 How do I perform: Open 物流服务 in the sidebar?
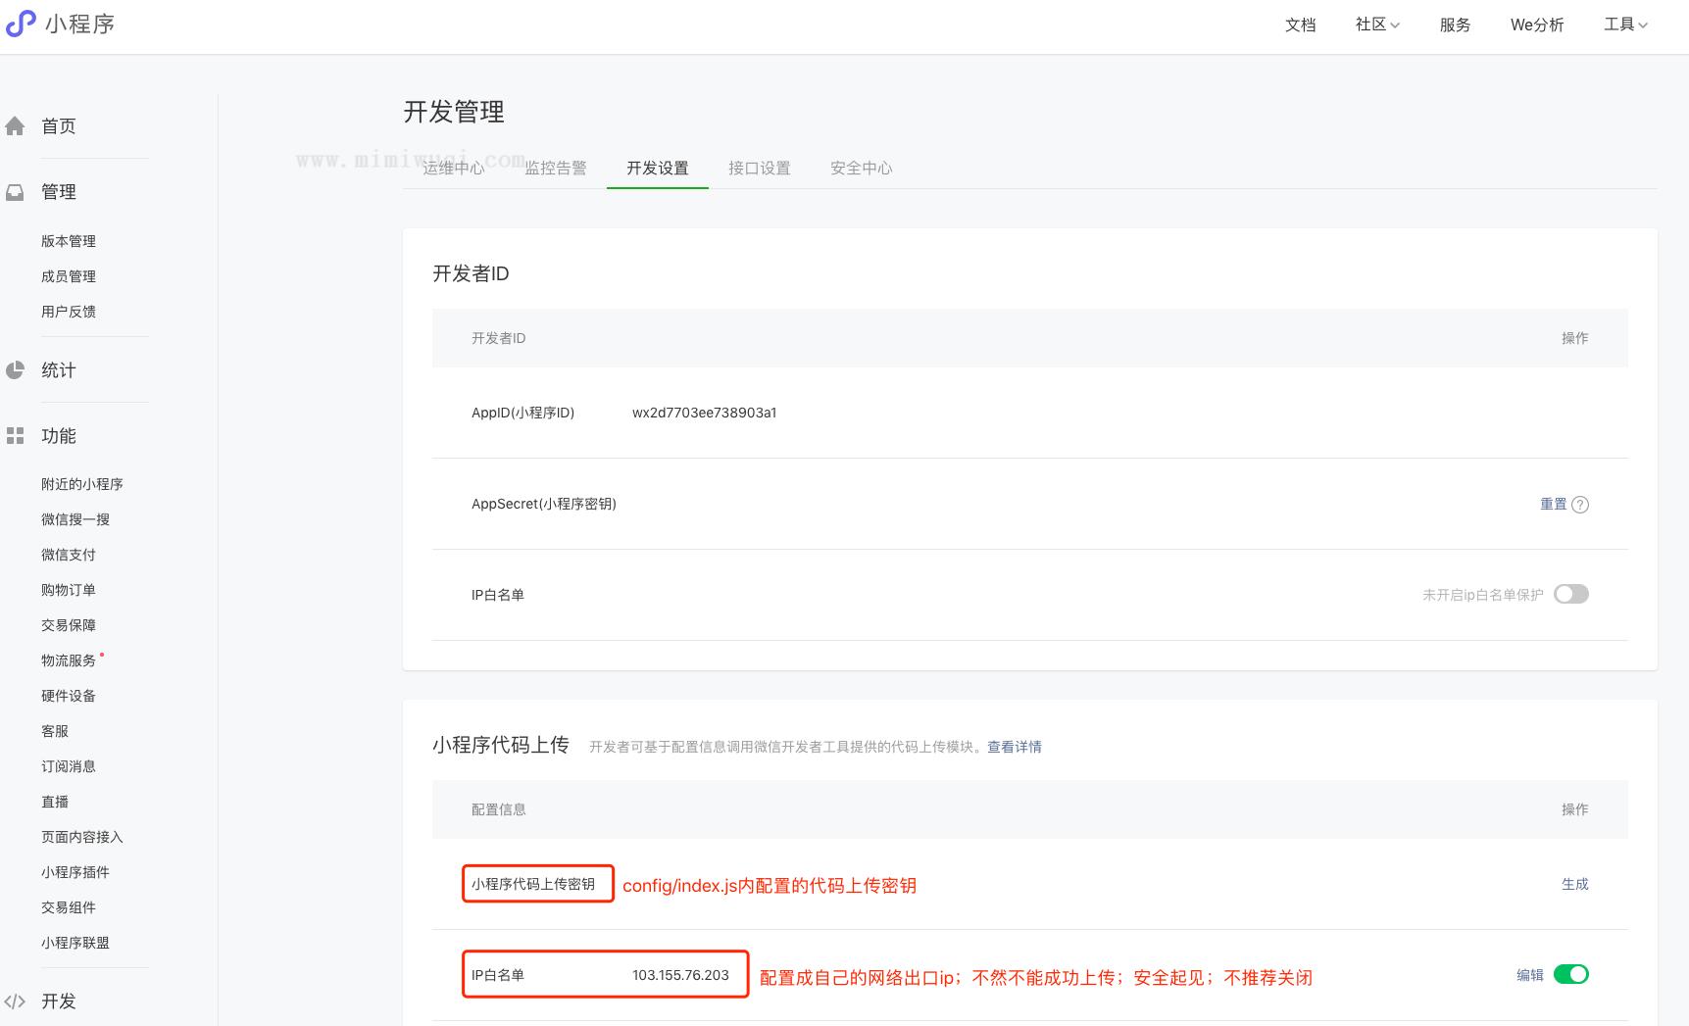click(69, 660)
